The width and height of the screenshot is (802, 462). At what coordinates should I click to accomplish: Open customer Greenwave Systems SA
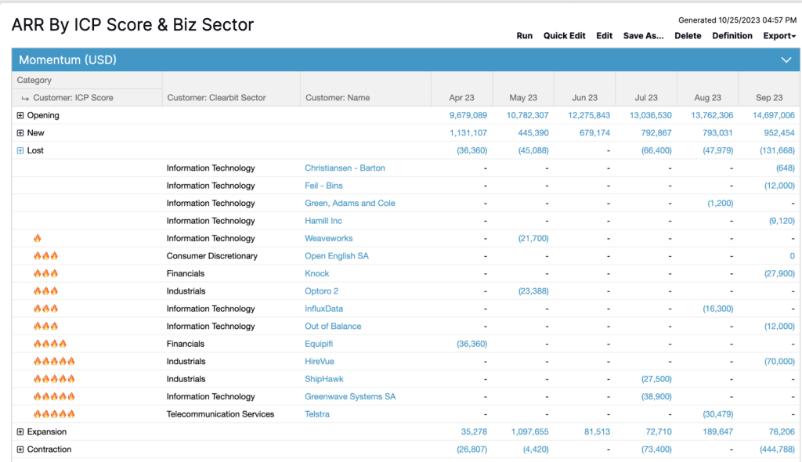pyautogui.click(x=350, y=396)
